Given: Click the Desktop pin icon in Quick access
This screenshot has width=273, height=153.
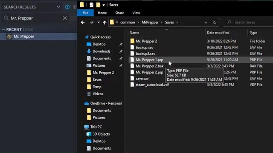Looking at the screenshot, I should 121,44.
